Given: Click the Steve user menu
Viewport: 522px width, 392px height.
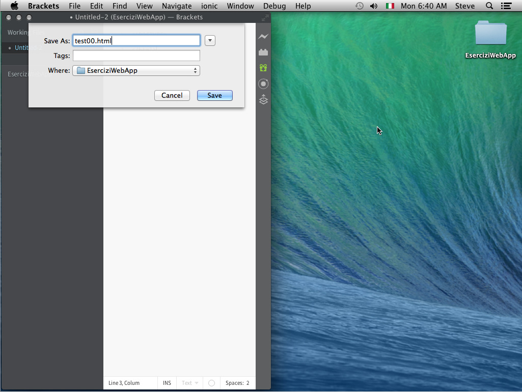Looking at the screenshot, I should click(465, 6).
